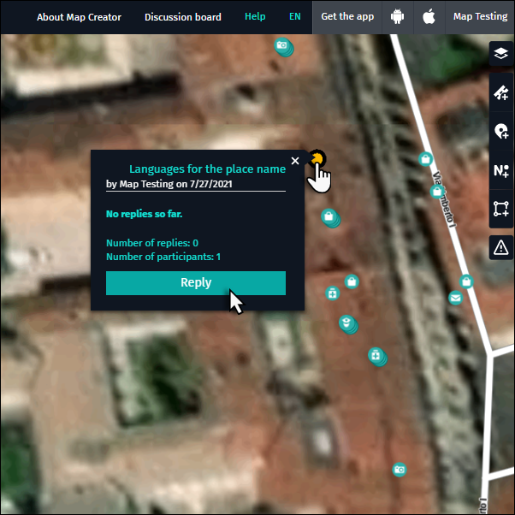Click Get the app link

coord(347,16)
